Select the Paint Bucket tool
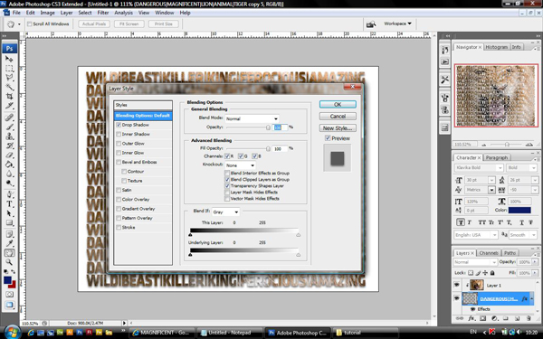This screenshot has width=543, height=339. (x=9, y=165)
